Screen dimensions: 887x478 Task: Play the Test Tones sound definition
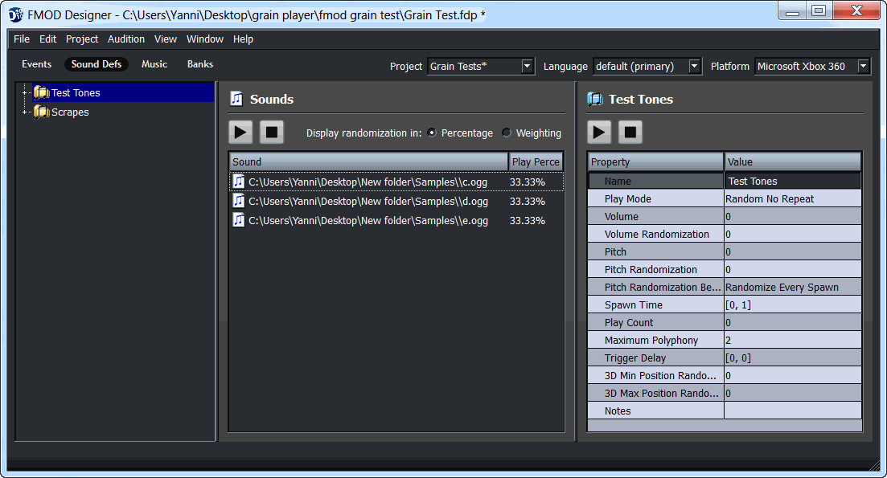pyautogui.click(x=599, y=133)
